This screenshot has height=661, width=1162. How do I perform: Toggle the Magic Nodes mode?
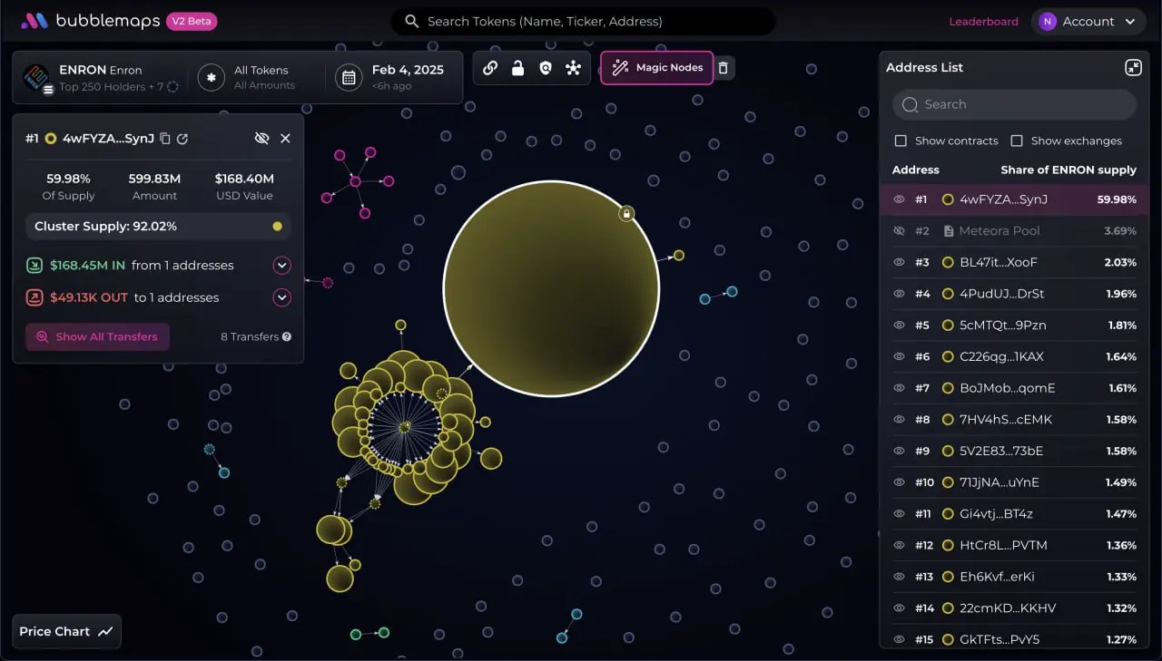click(656, 67)
